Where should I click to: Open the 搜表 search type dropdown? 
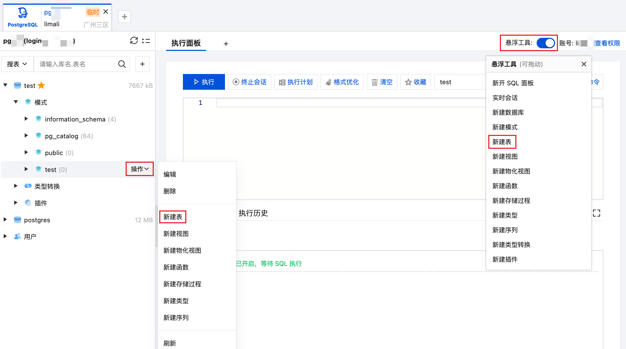[17, 64]
